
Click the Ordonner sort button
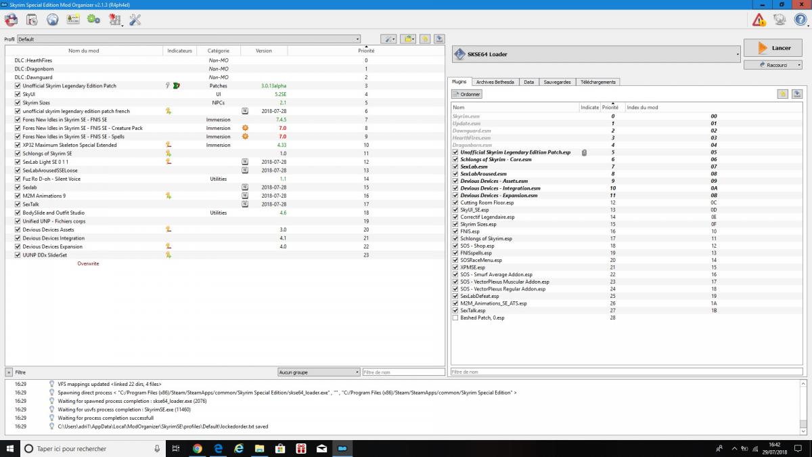[467, 94]
